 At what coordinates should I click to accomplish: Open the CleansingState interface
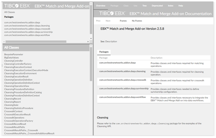pyautogui.click(x=11, y=105)
